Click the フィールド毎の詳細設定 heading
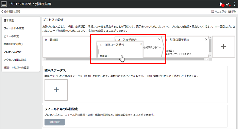 (x=61, y=109)
